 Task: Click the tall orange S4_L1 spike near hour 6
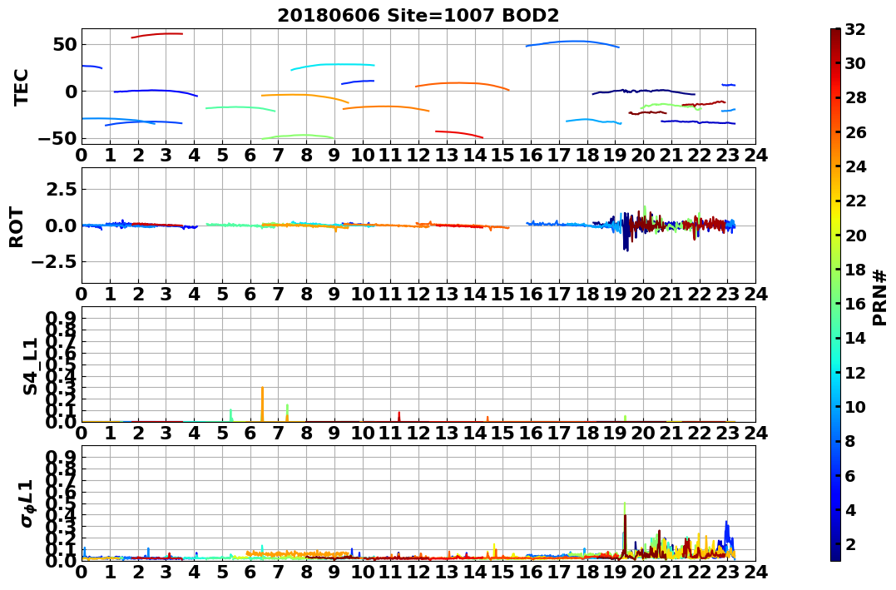point(262,404)
